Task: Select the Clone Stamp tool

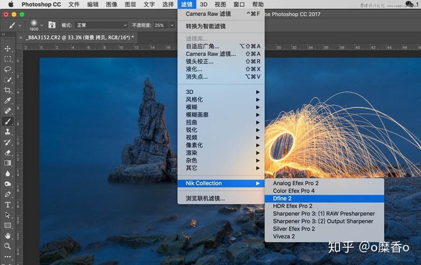Action: point(8,132)
